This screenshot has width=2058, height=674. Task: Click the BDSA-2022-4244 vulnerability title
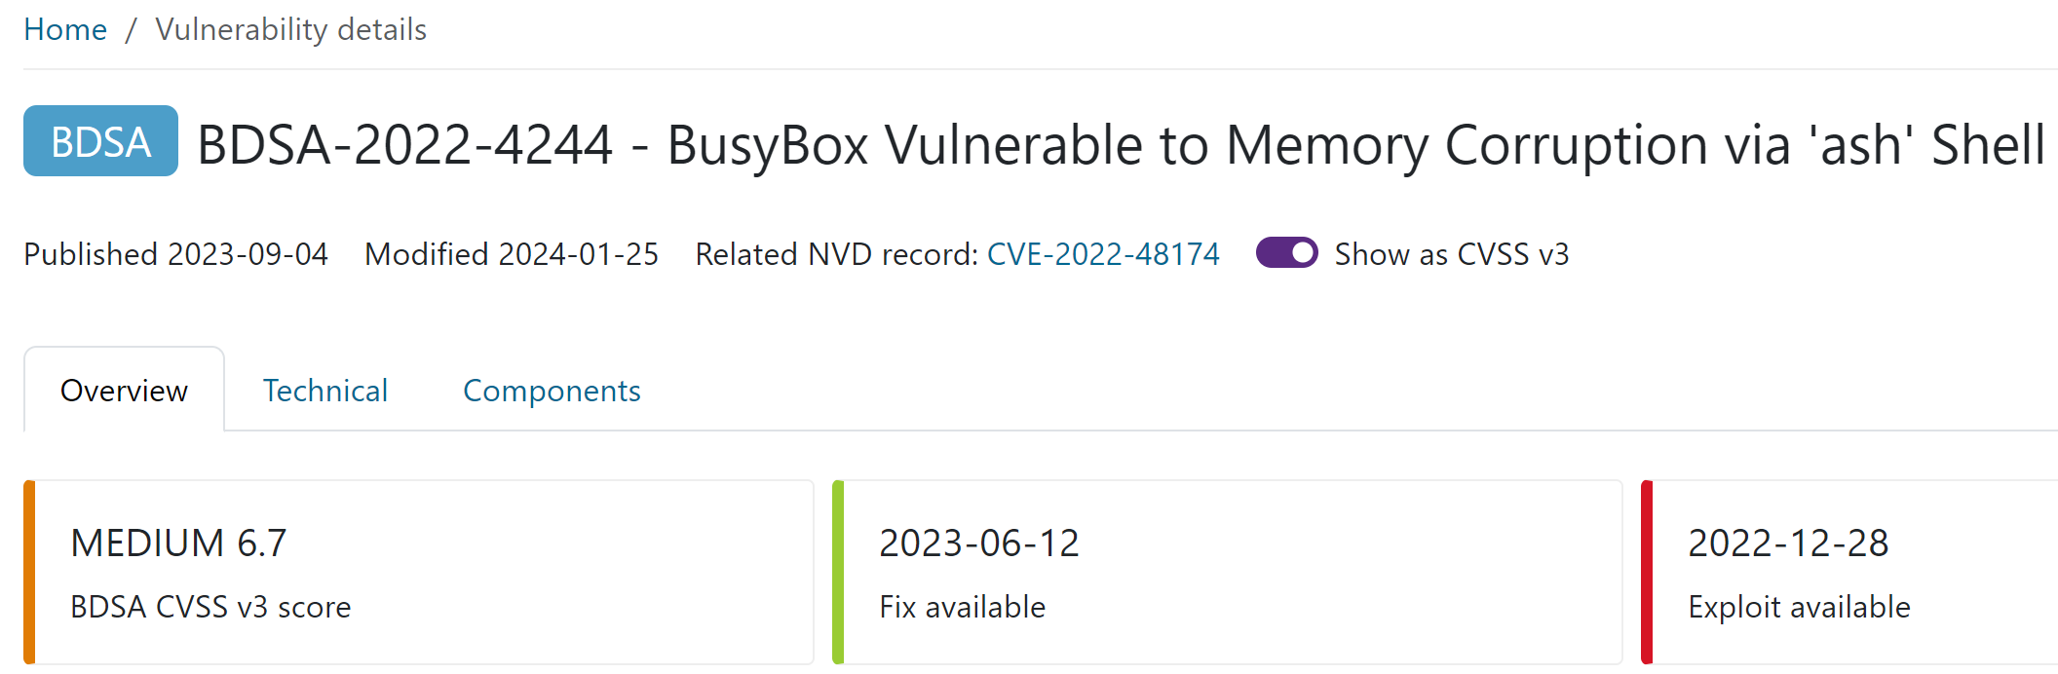point(1121,145)
